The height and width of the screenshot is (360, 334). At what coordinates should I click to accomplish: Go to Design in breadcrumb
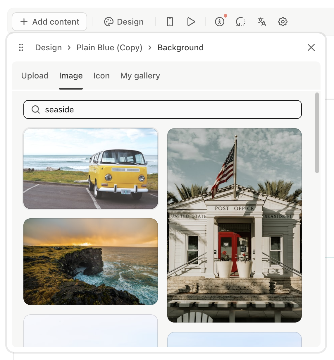pos(49,47)
